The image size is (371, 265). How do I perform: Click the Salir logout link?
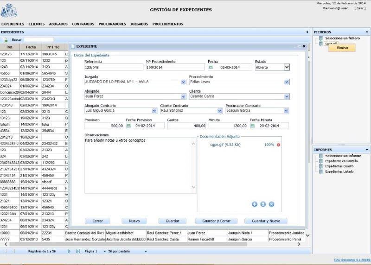click(360, 8)
